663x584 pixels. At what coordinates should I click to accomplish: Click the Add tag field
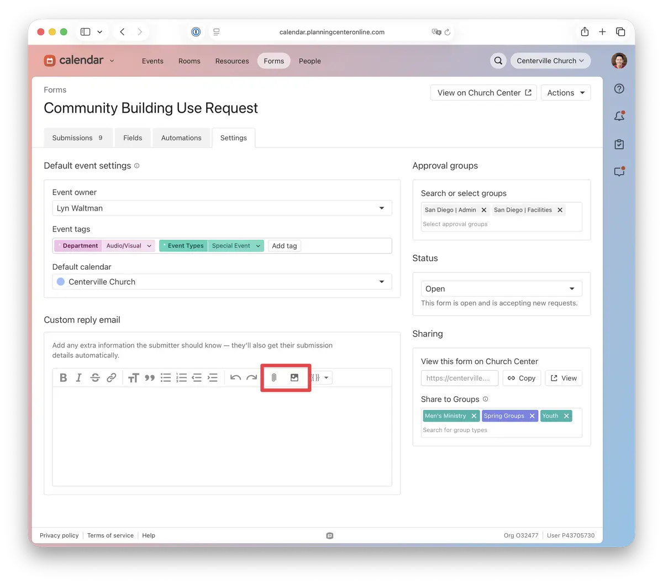pos(285,246)
